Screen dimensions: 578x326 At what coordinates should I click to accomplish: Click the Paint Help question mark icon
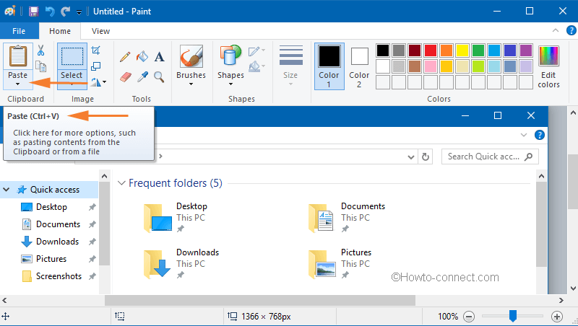(571, 30)
